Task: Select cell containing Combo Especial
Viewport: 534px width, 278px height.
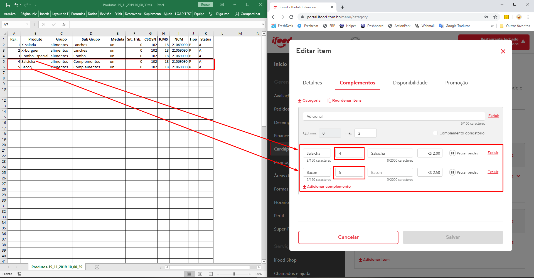Action: tap(35, 56)
